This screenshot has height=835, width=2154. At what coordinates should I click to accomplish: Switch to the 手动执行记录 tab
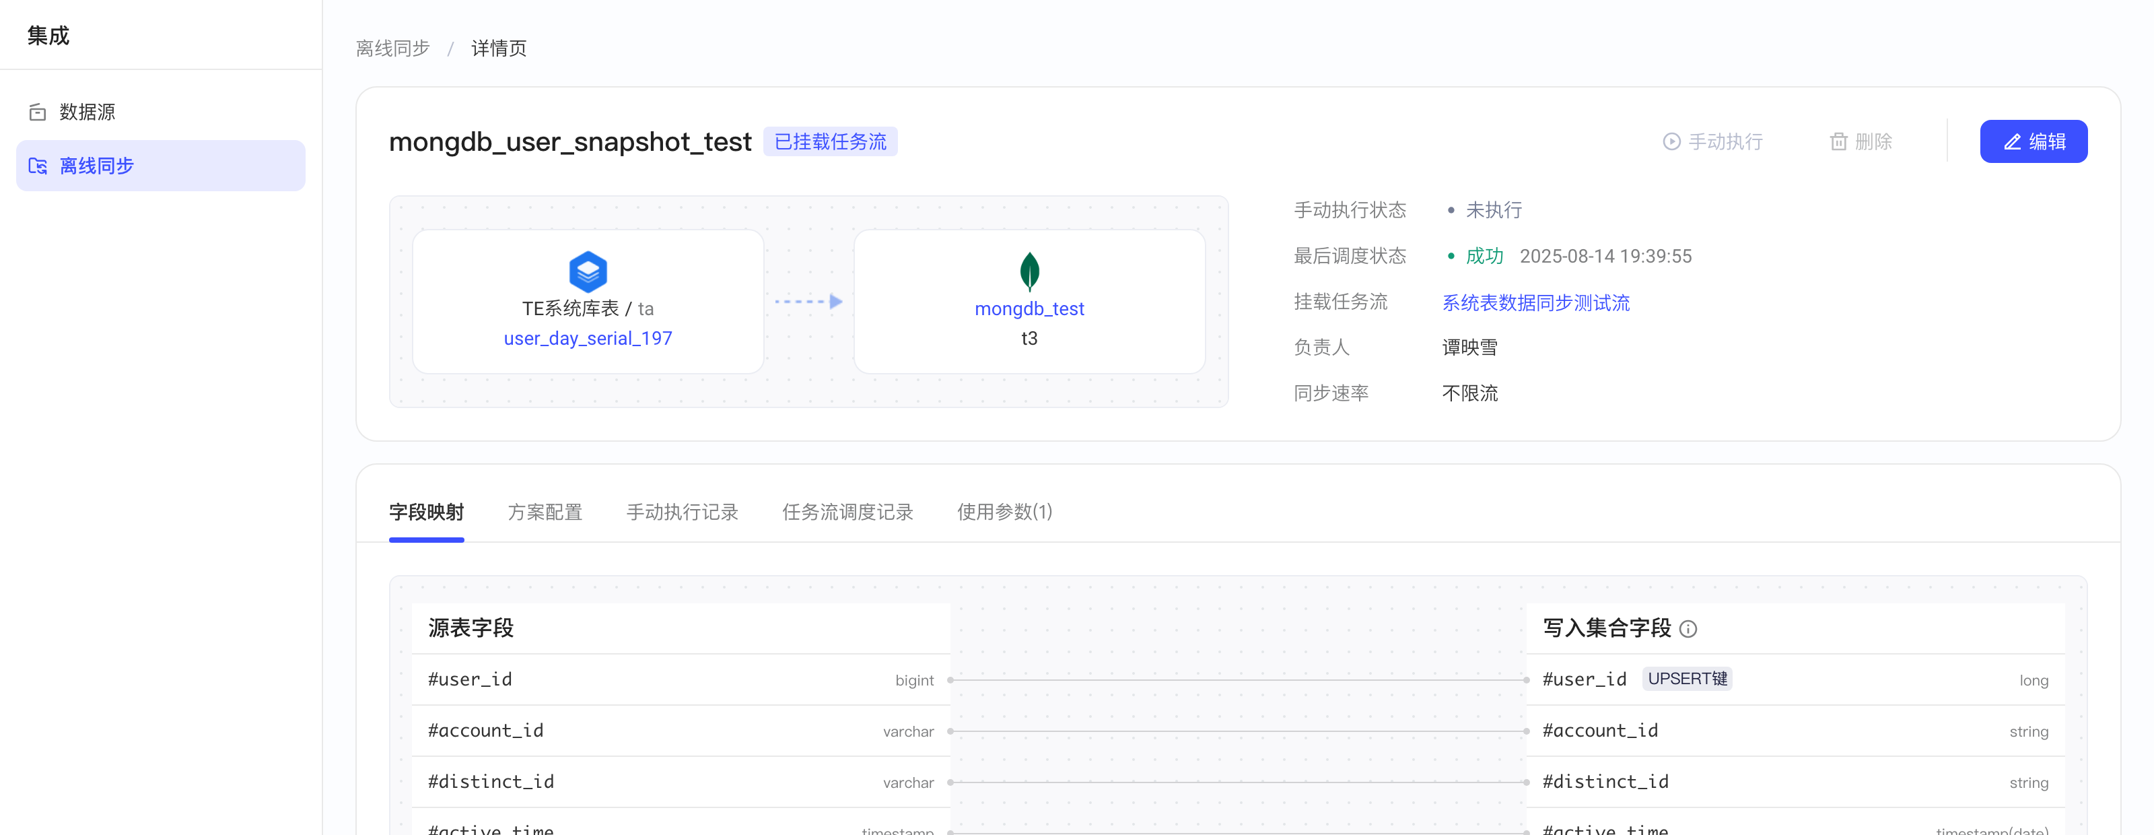pos(683,512)
